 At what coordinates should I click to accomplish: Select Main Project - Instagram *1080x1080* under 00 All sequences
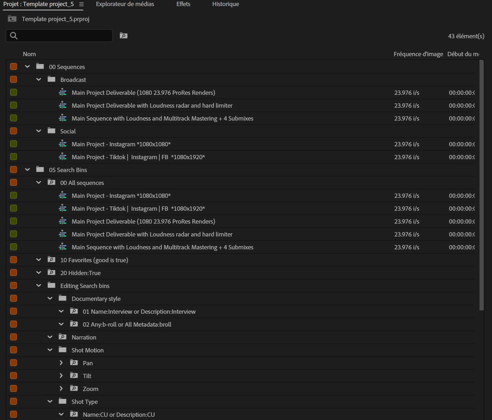(x=121, y=196)
